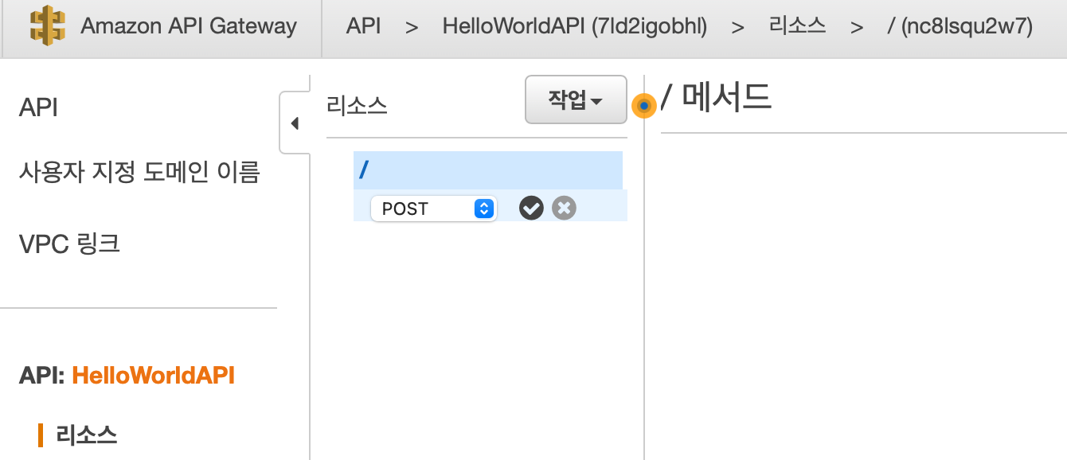The height and width of the screenshot is (460, 1067).
Task: Open API in the left sidebar
Action: 38,107
